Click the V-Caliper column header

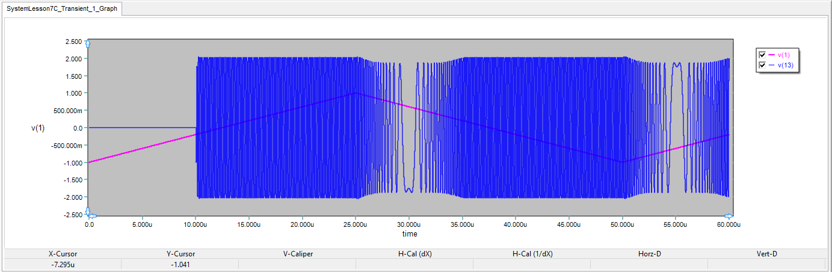298,254
